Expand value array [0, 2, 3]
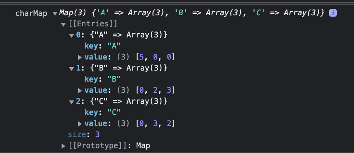This screenshot has height=153, width=354. pos(80,91)
